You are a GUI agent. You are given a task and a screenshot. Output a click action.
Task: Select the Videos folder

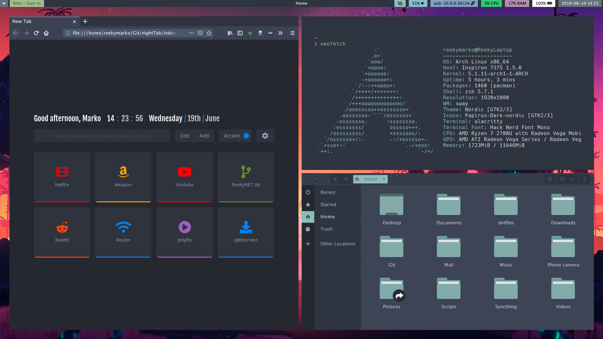pos(563,293)
